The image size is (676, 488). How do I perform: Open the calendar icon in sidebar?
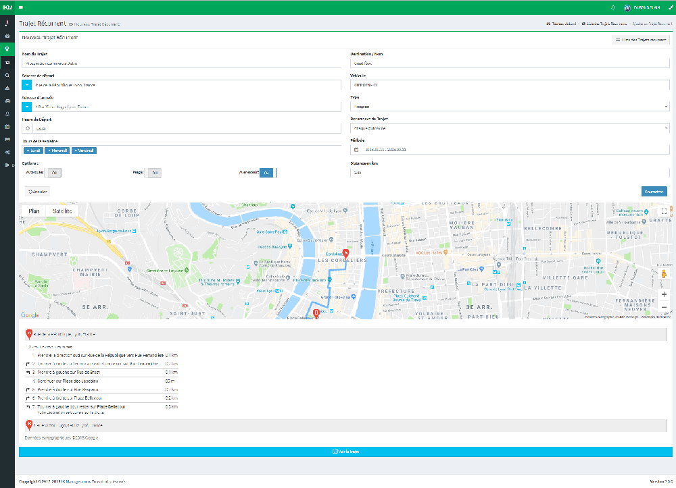click(x=7, y=126)
